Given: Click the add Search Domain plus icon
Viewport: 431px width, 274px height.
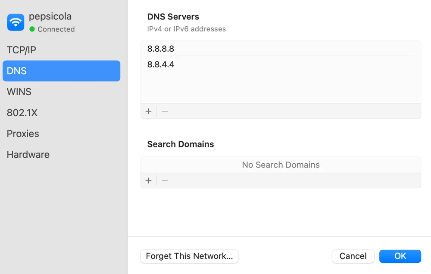Looking at the screenshot, I should click(x=148, y=180).
